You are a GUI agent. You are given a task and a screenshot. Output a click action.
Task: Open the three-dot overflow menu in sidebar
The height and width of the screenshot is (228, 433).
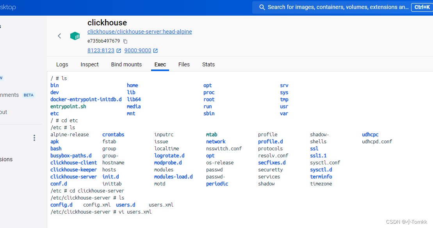pyautogui.click(x=34, y=137)
